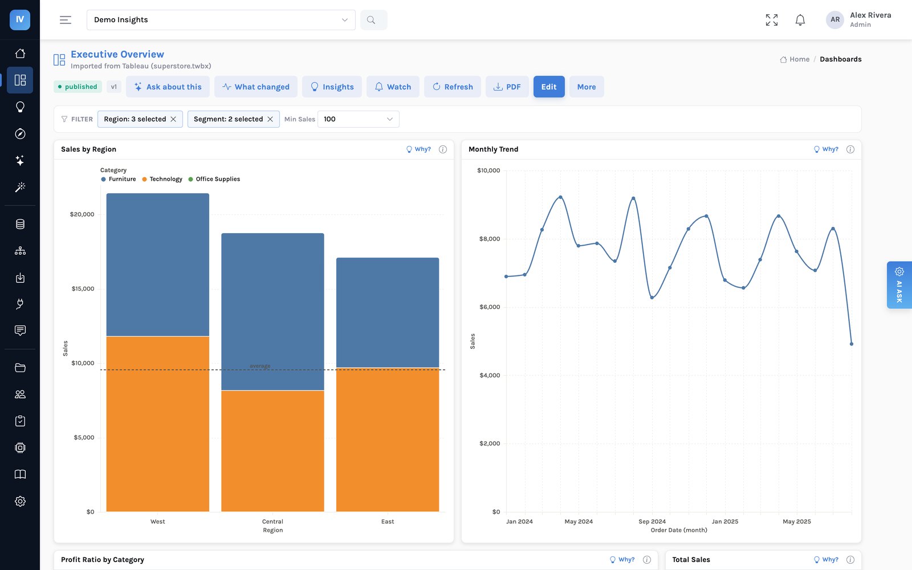
Task: Open the compass explore sidebar icon
Action: [20, 133]
